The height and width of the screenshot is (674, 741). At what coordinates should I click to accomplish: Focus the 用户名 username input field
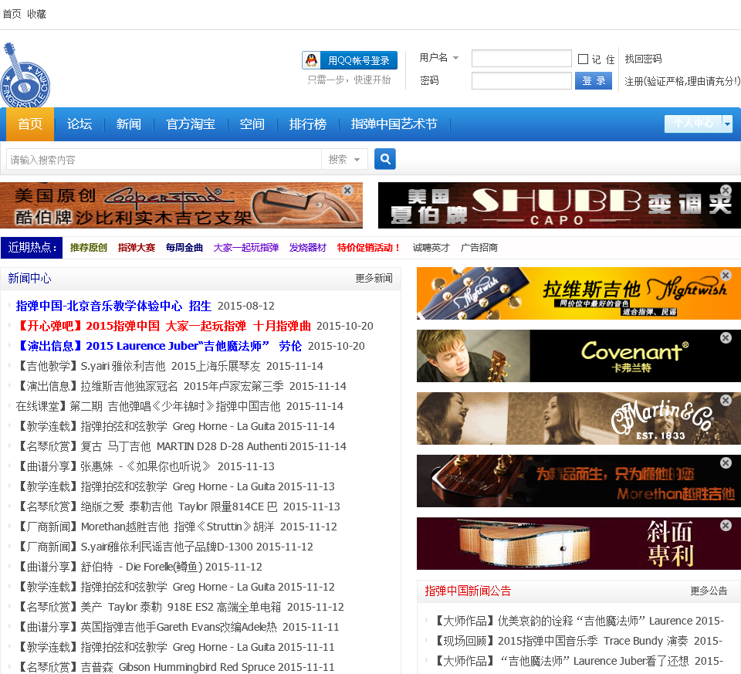522,59
